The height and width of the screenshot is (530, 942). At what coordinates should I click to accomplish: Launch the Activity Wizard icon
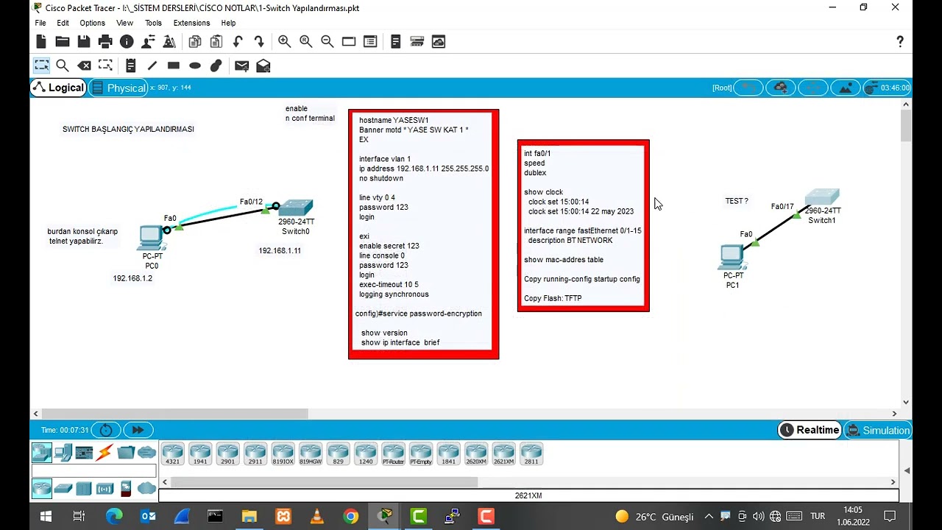click(169, 42)
